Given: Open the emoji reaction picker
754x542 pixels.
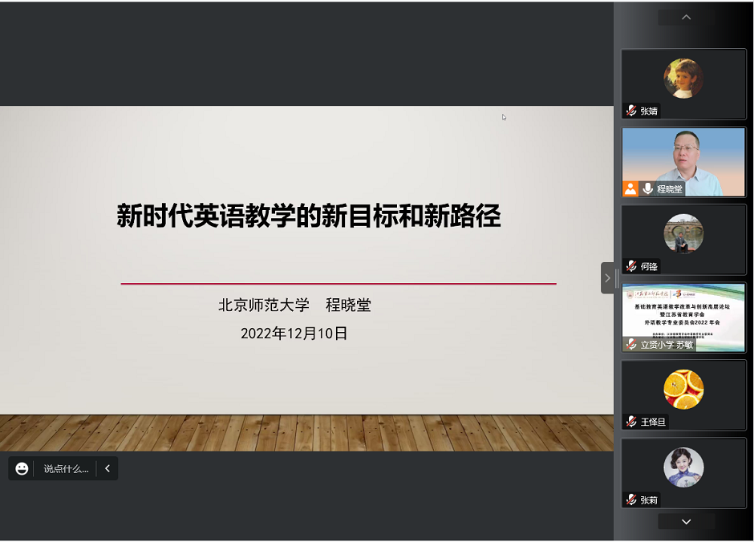Looking at the screenshot, I should [x=22, y=469].
